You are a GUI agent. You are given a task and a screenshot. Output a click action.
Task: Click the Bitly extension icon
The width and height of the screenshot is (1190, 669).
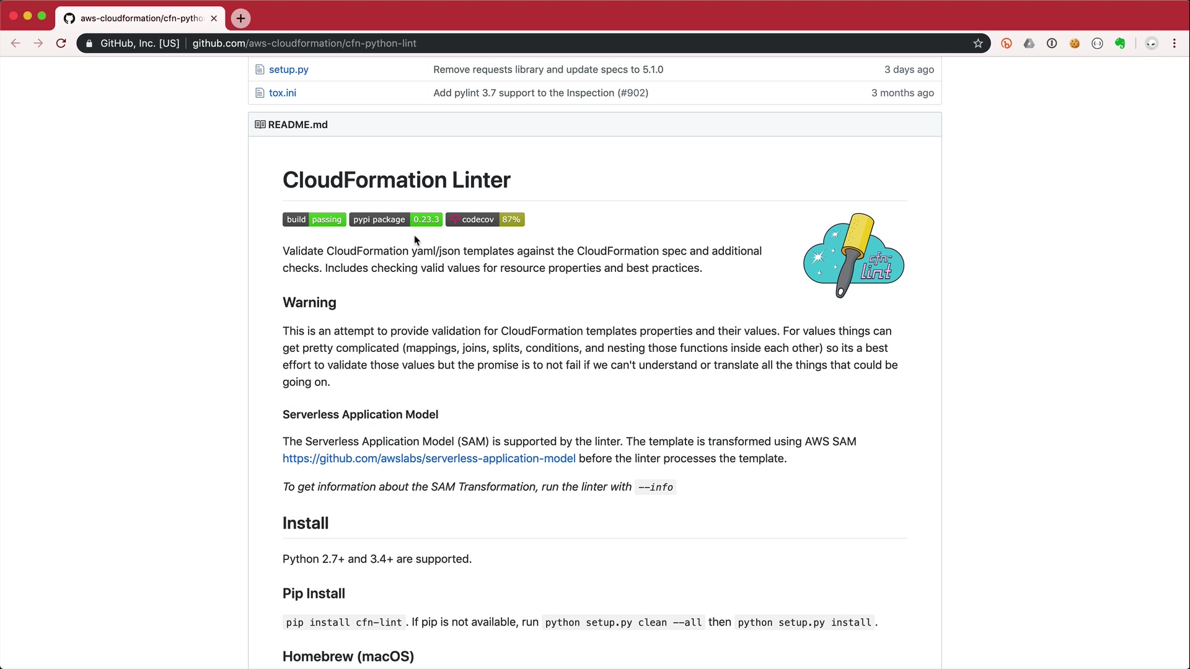(x=1007, y=43)
